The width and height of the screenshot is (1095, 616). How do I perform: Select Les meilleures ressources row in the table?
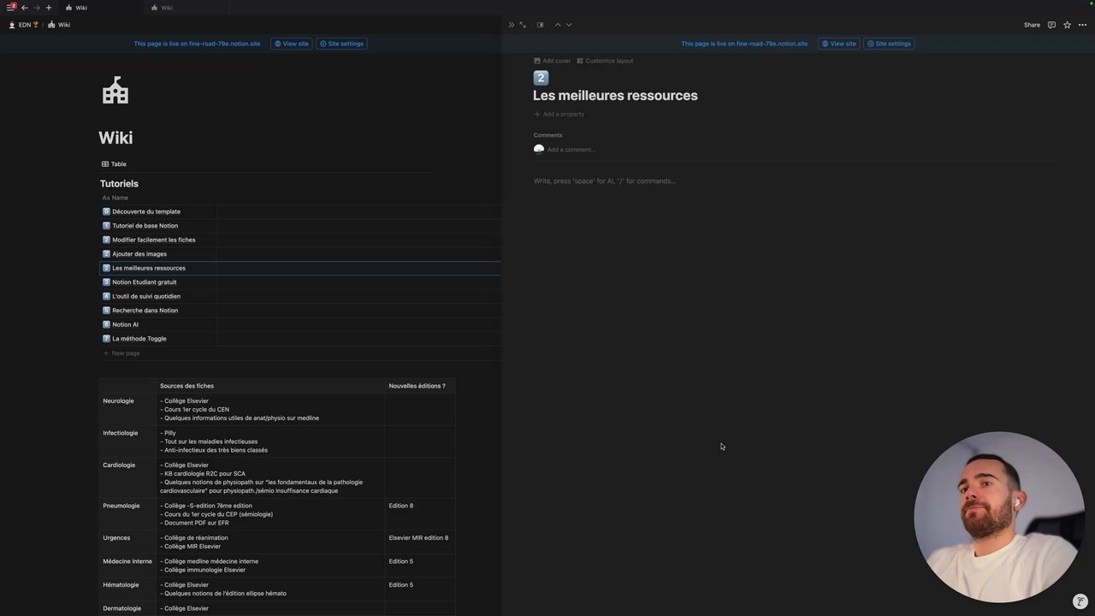[300, 268]
